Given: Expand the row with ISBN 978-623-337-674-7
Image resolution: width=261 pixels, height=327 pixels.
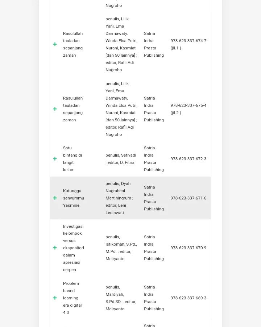Looking at the screenshot, I should [55, 44].
